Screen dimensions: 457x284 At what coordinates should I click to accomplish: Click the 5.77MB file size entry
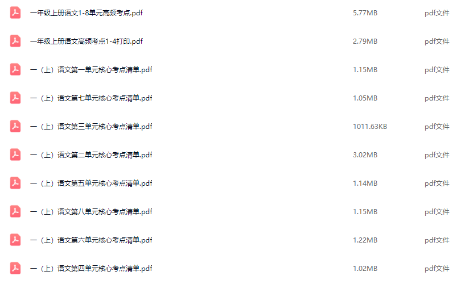coord(365,13)
